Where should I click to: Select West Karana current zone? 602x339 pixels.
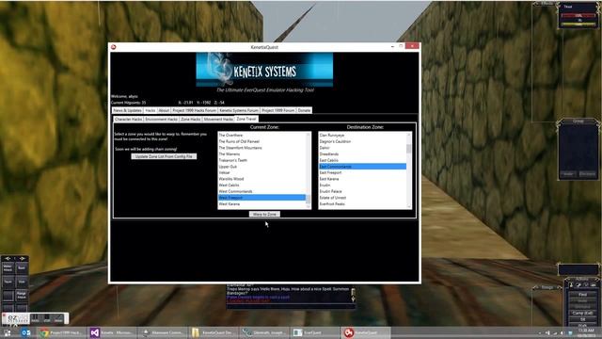[261, 204]
